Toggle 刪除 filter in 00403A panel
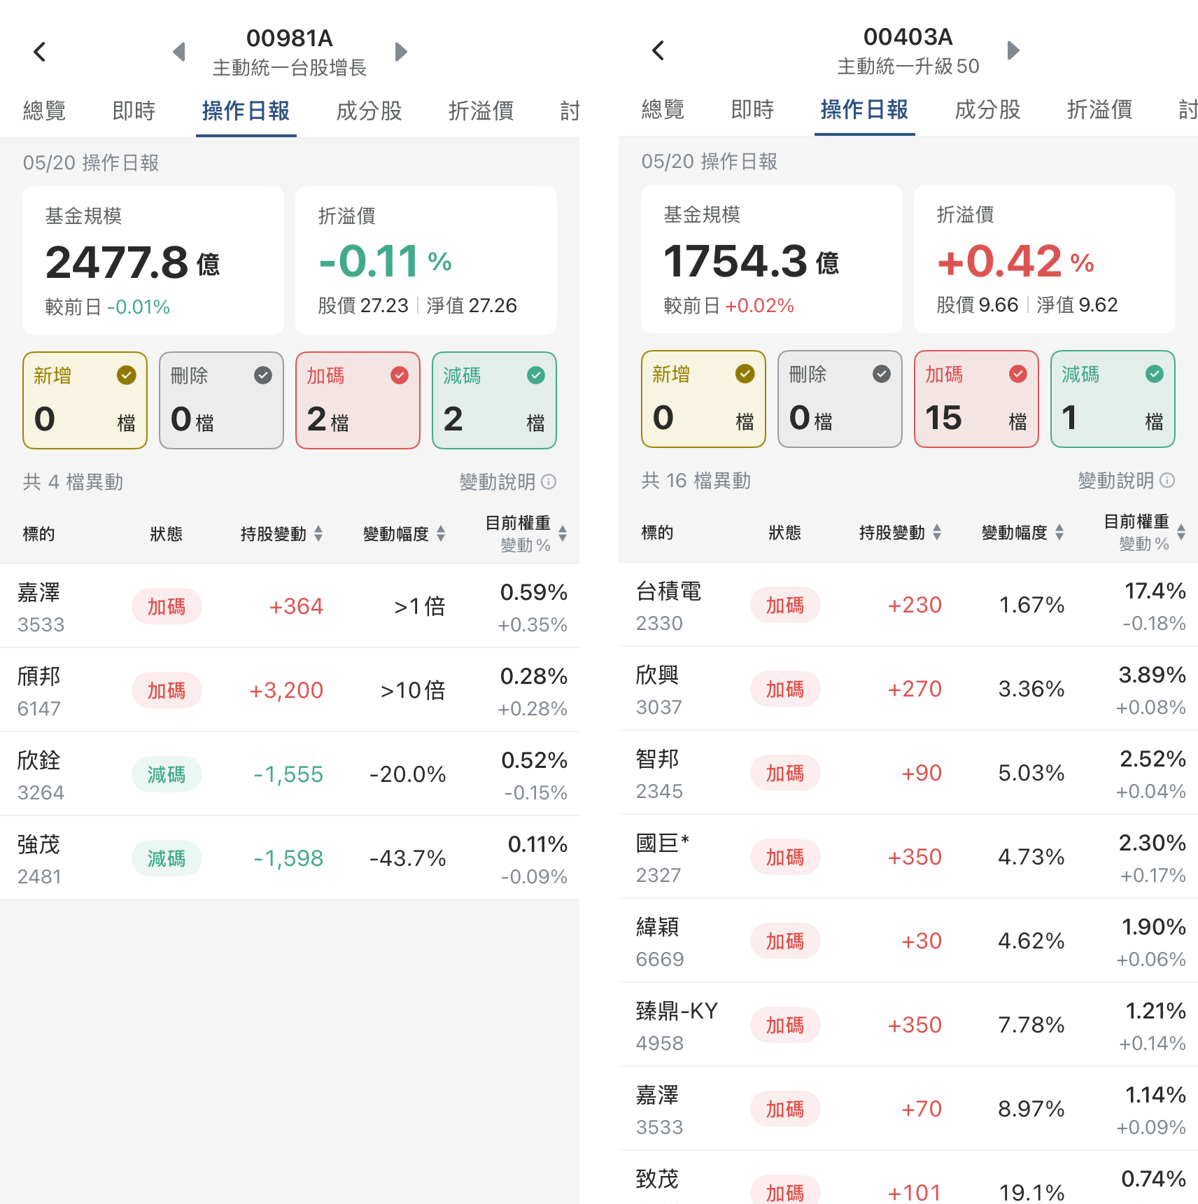Viewport: 1198px width, 1204px height. (840, 398)
